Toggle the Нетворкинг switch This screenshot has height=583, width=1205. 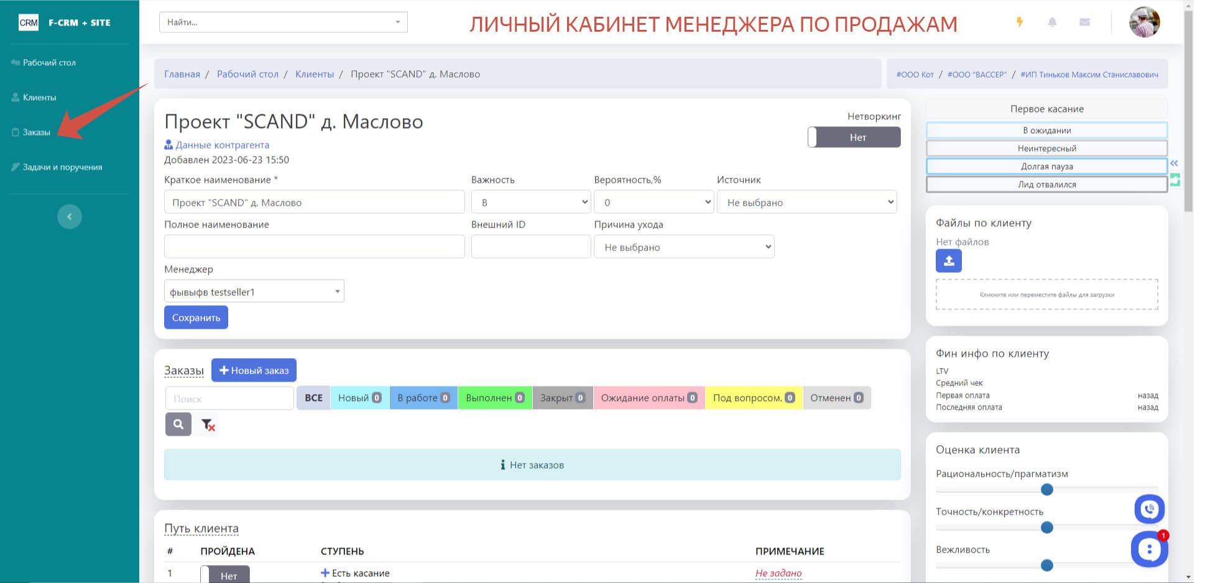(x=854, y=137)
